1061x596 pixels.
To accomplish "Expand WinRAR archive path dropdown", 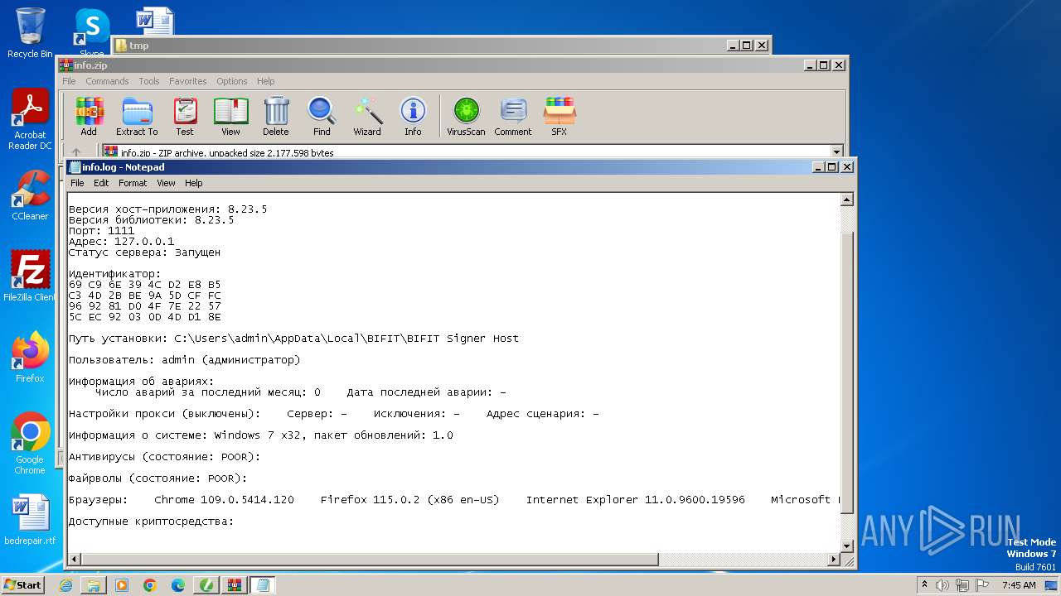I will tap(836, 152).
